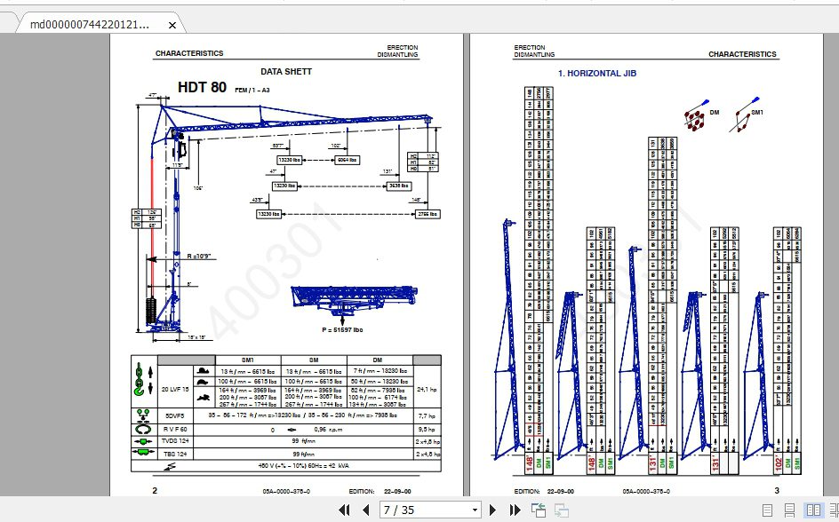Open the page number dropdown list
839x522 pixels.
475,510
